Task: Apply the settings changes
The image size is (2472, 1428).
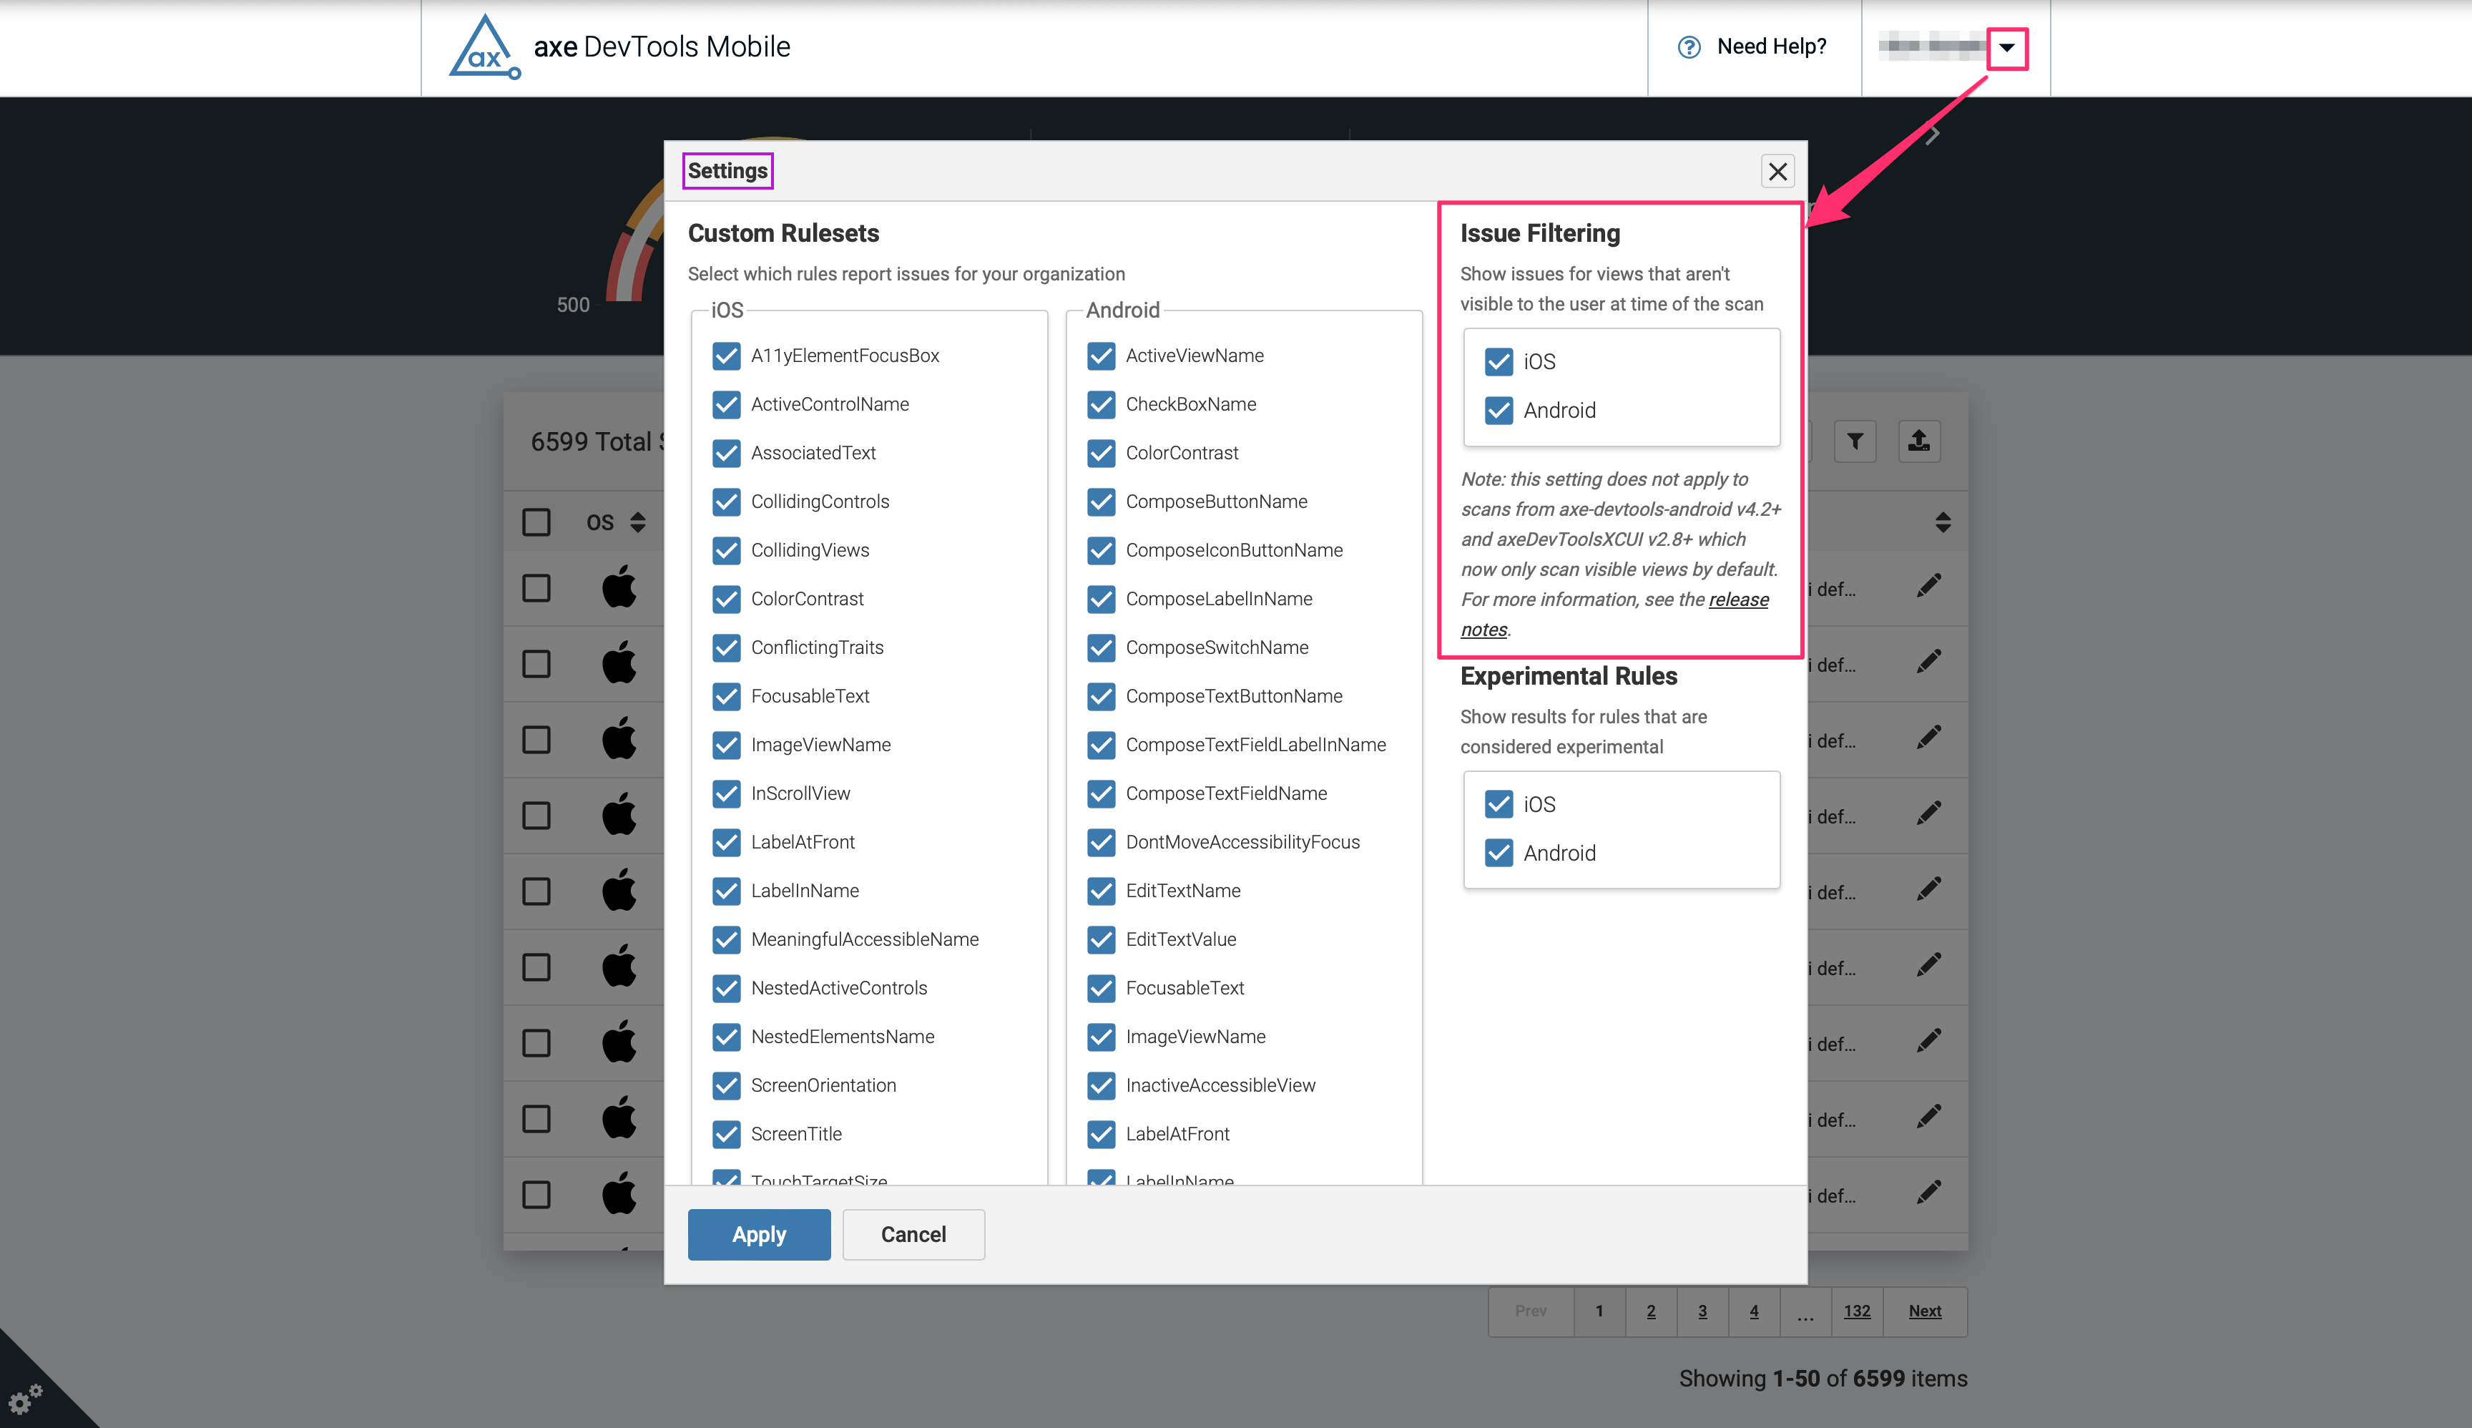Action: (x=759, y=1234)
